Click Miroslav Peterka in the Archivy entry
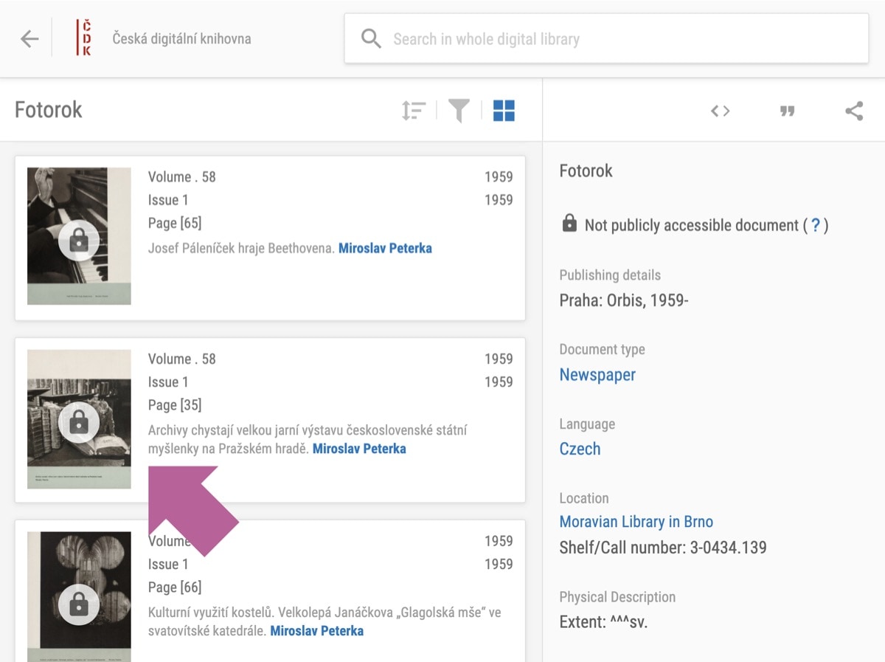This screenshot has width=885, height=662. pyautogui.click(x=359, y=448)
